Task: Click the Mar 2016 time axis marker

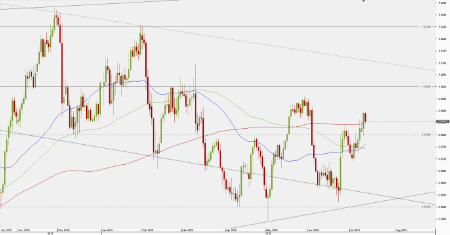Action: [188, 230]
